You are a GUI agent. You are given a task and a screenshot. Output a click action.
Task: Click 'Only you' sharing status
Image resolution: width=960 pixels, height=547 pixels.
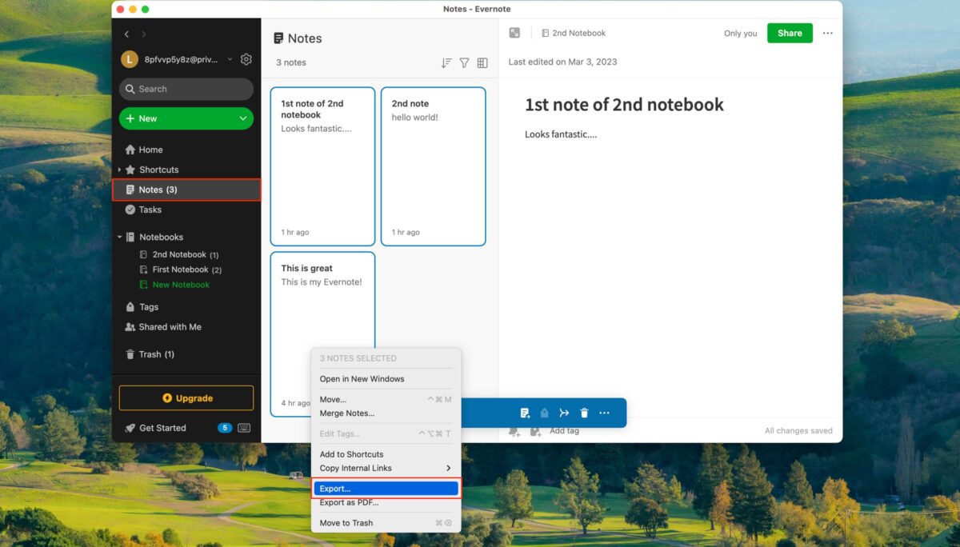[740, 34]
